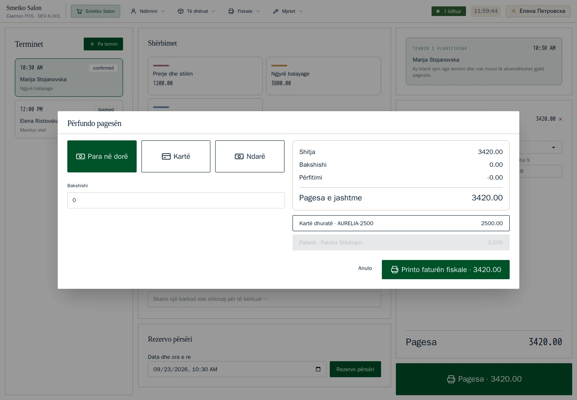Click the printer icon on Printo faturën fiskale
This screenshot has width=577, height=400.
coord(395,270)
